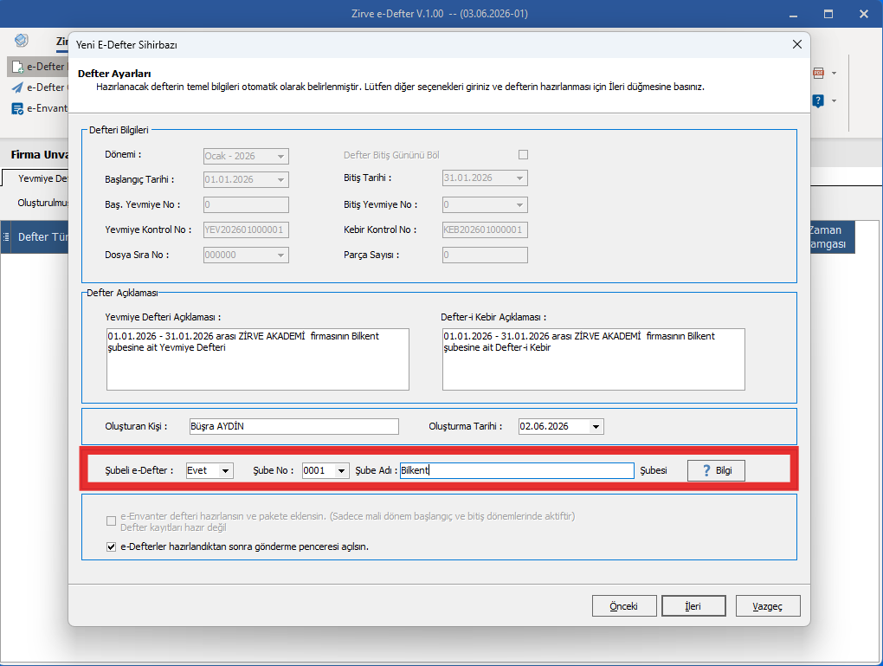Click Zaman Damgası column header
883x666 pixels.
pos(831,237)
